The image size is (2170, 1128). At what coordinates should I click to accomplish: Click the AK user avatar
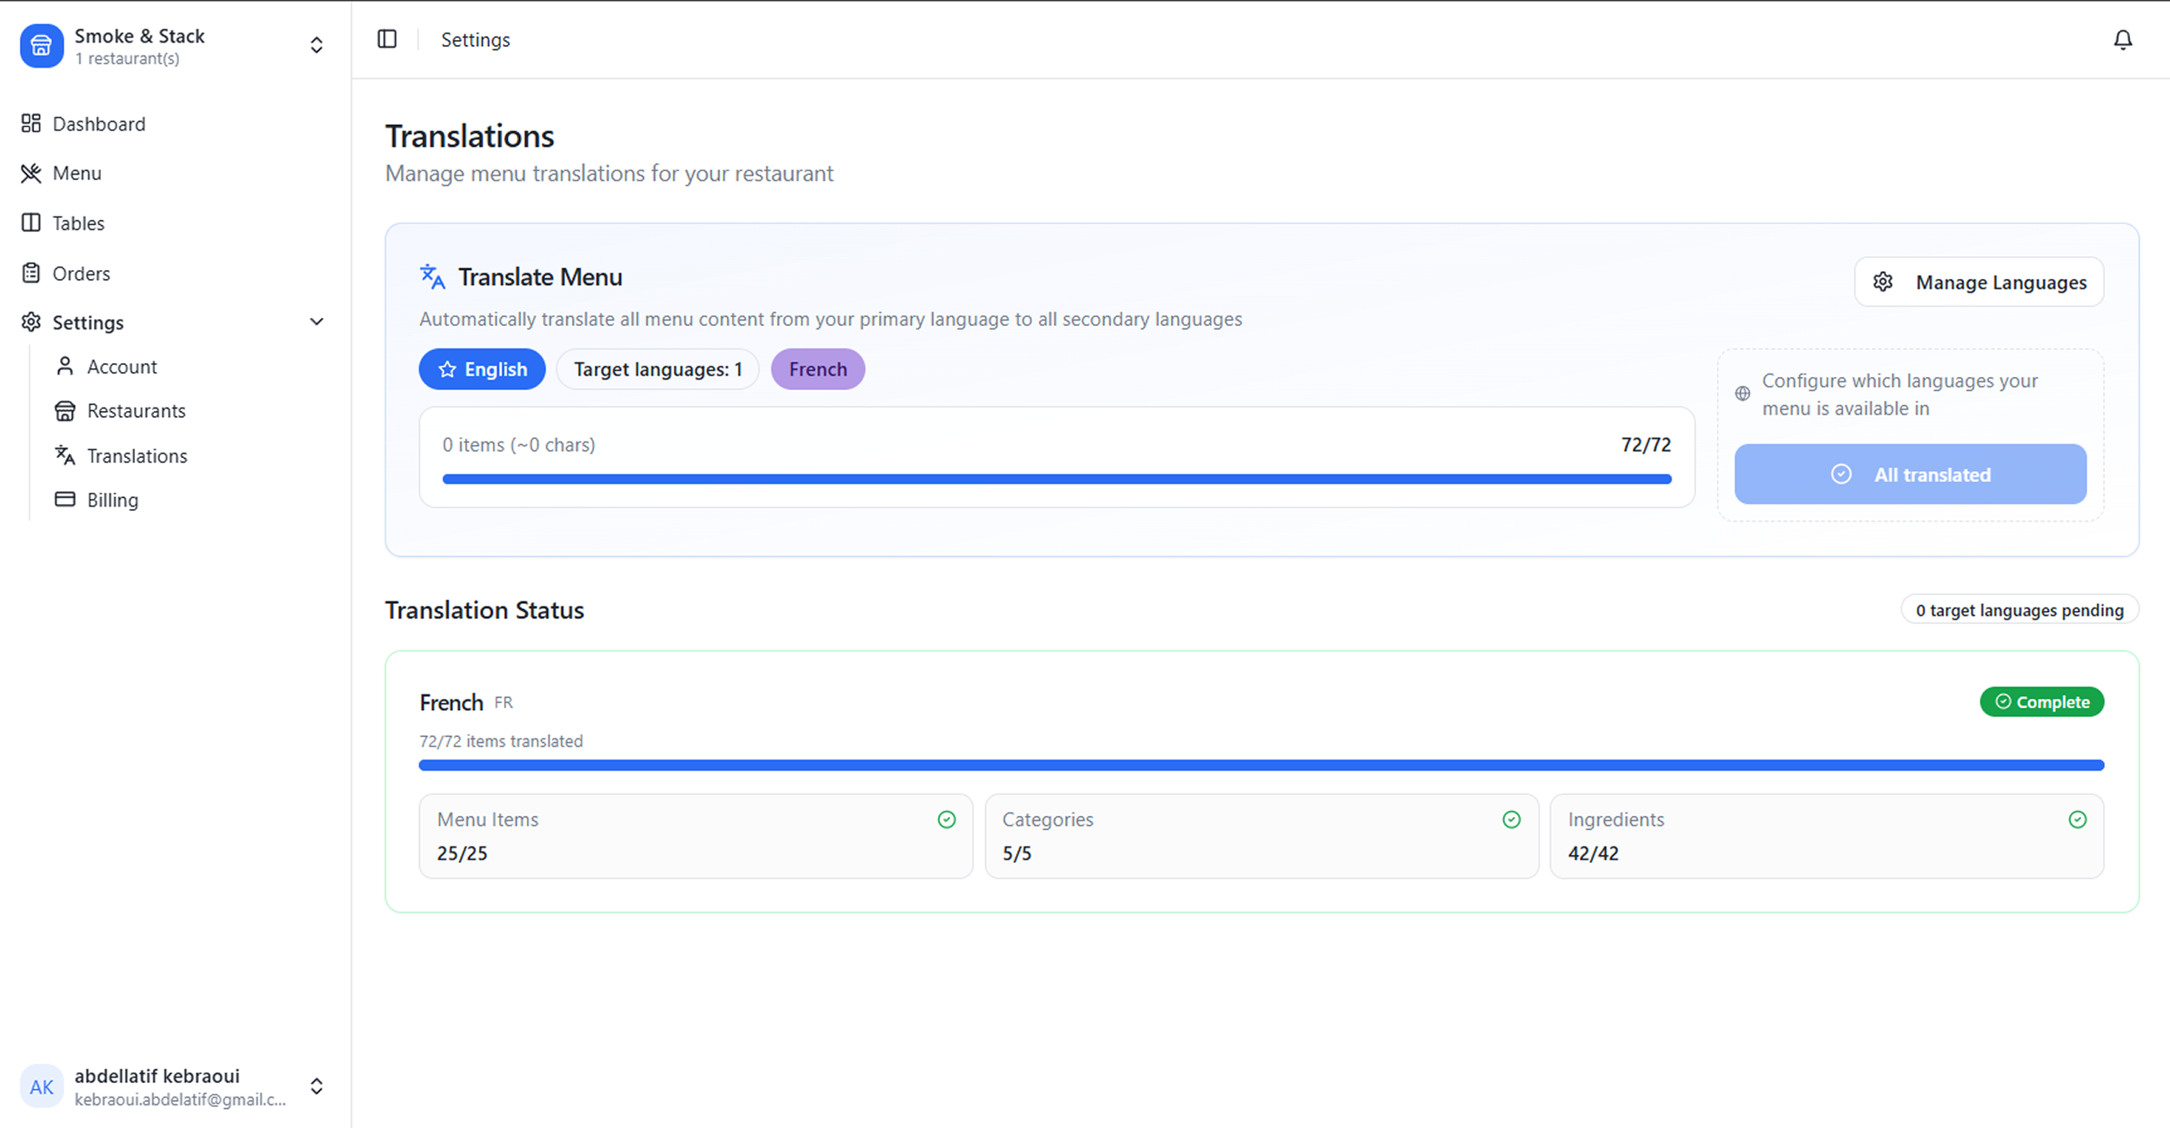(42, 1086)
